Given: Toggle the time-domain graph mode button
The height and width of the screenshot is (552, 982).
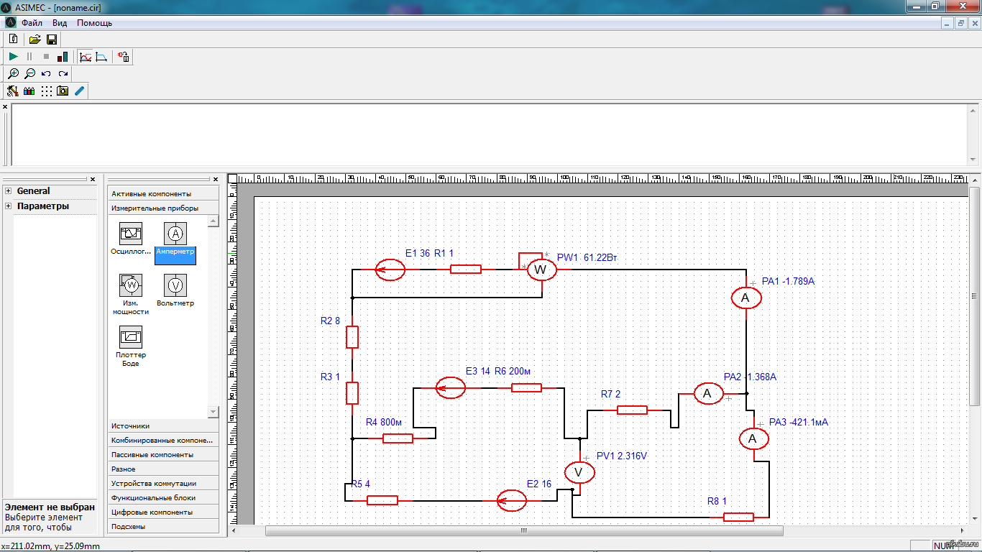Looking at the screenshot, I should pos(86,56).
